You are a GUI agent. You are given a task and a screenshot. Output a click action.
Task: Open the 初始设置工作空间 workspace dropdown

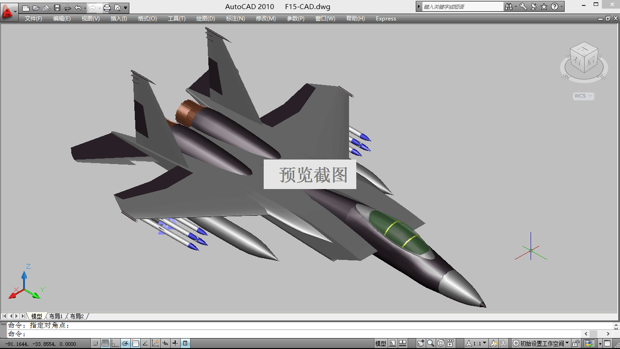point(540,344)
